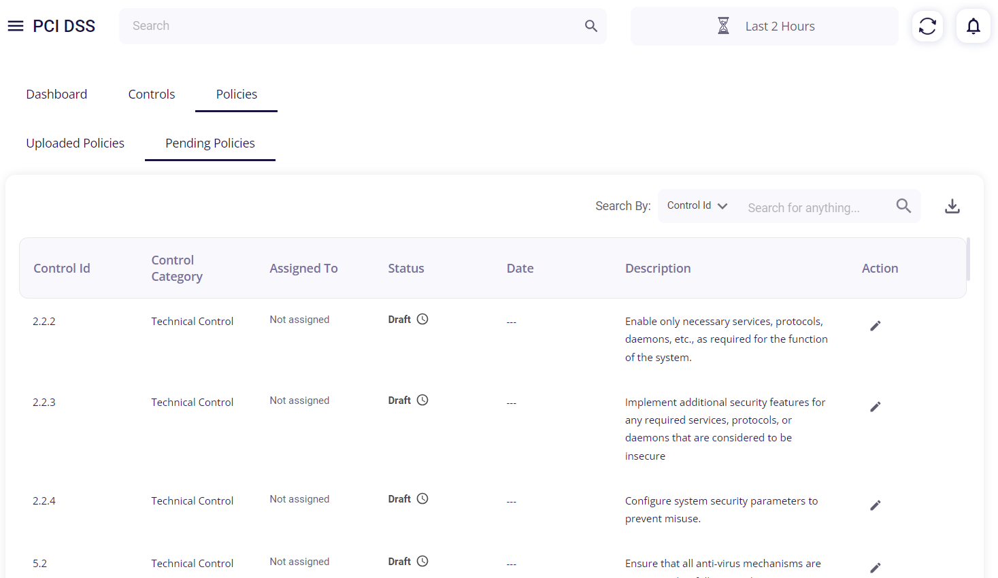Viewport: 998px width, 578px height.
Task: Open the Uploaded Policies sub-tab
Action: click(76, 143)
